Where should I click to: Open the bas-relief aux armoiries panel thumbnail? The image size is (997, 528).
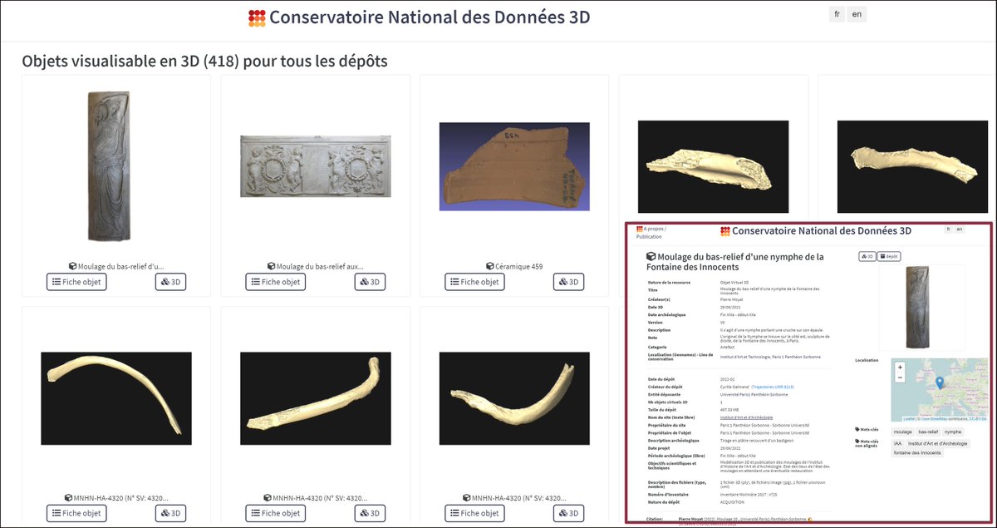(x=315, y=166)
